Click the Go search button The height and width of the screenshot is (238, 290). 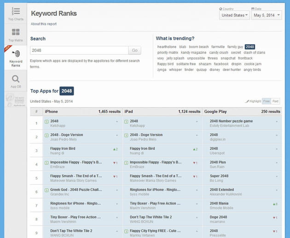[x=134, y=50]
